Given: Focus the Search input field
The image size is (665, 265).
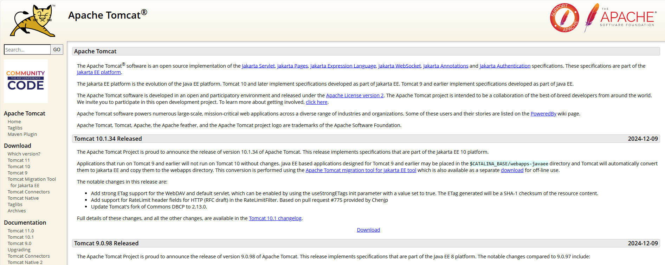Looking at the screenshot, I should coord(27,49).
